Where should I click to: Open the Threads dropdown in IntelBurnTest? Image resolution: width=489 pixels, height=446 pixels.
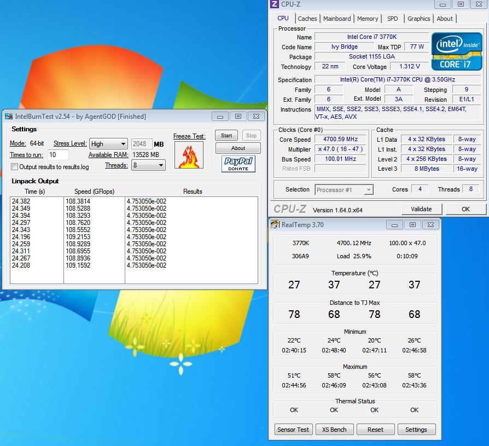(148, 165)
